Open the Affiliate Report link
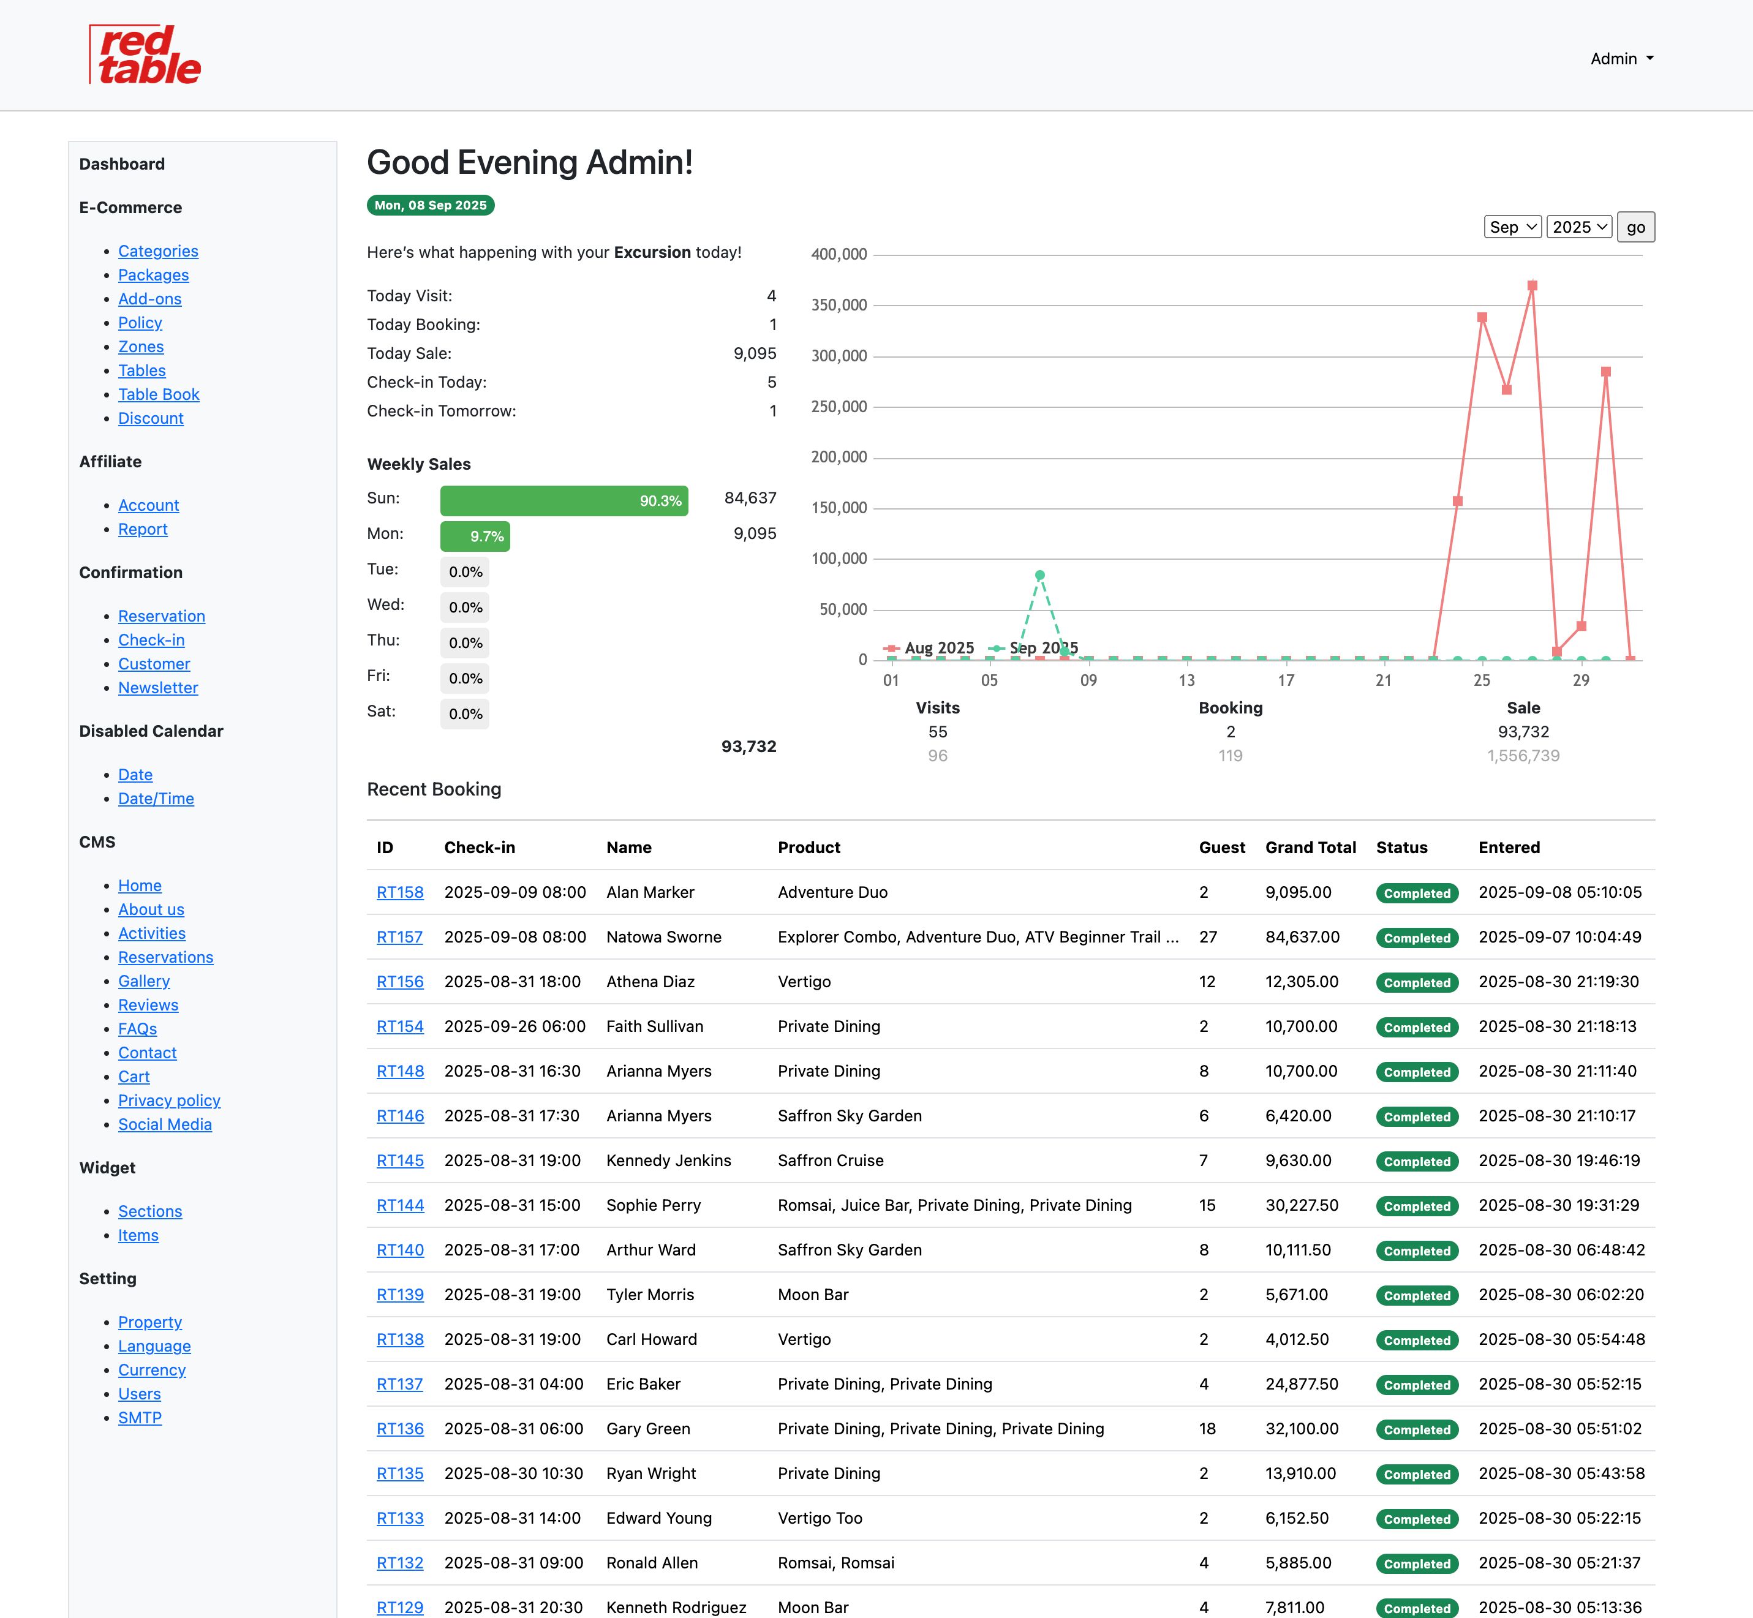The image size is (1753, 1618). point(143,529)
